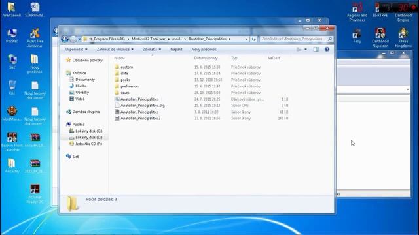Click the search magnifier icon
419x235 pixels.
pyautogui.click(x=330, y=39)
